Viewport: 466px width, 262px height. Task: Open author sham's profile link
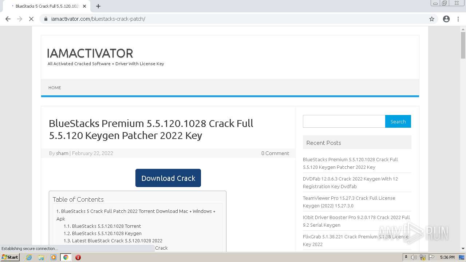coord(62,153)
